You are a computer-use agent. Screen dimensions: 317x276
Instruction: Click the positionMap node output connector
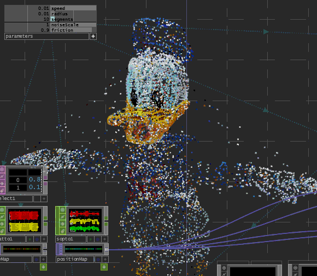(107, 249)
